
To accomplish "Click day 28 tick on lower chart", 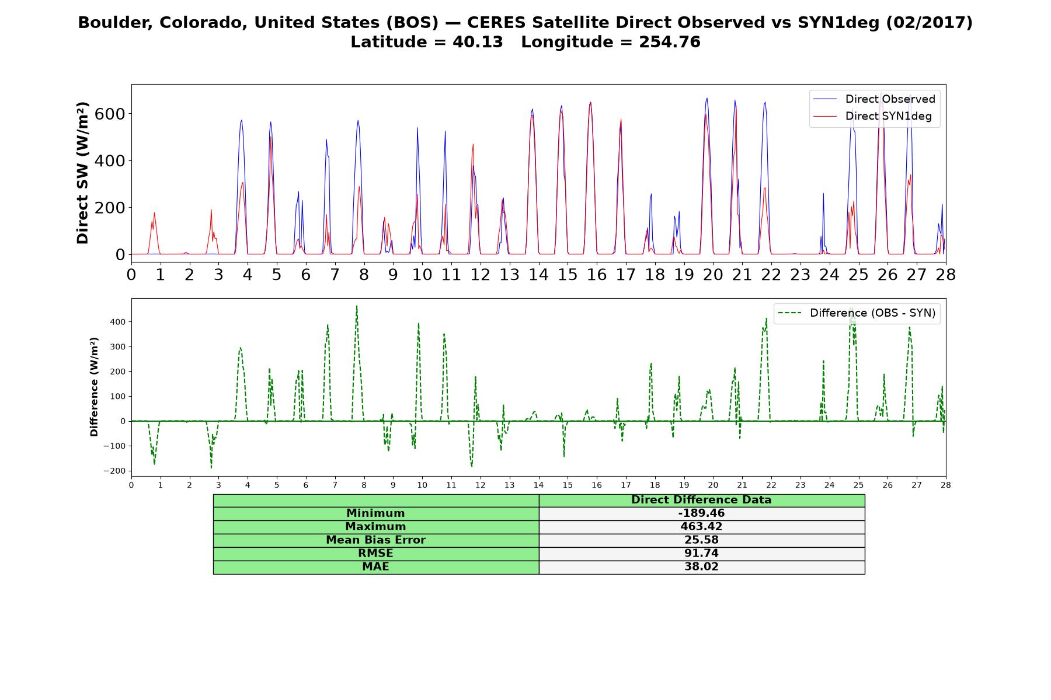I will tap(945, 485).
